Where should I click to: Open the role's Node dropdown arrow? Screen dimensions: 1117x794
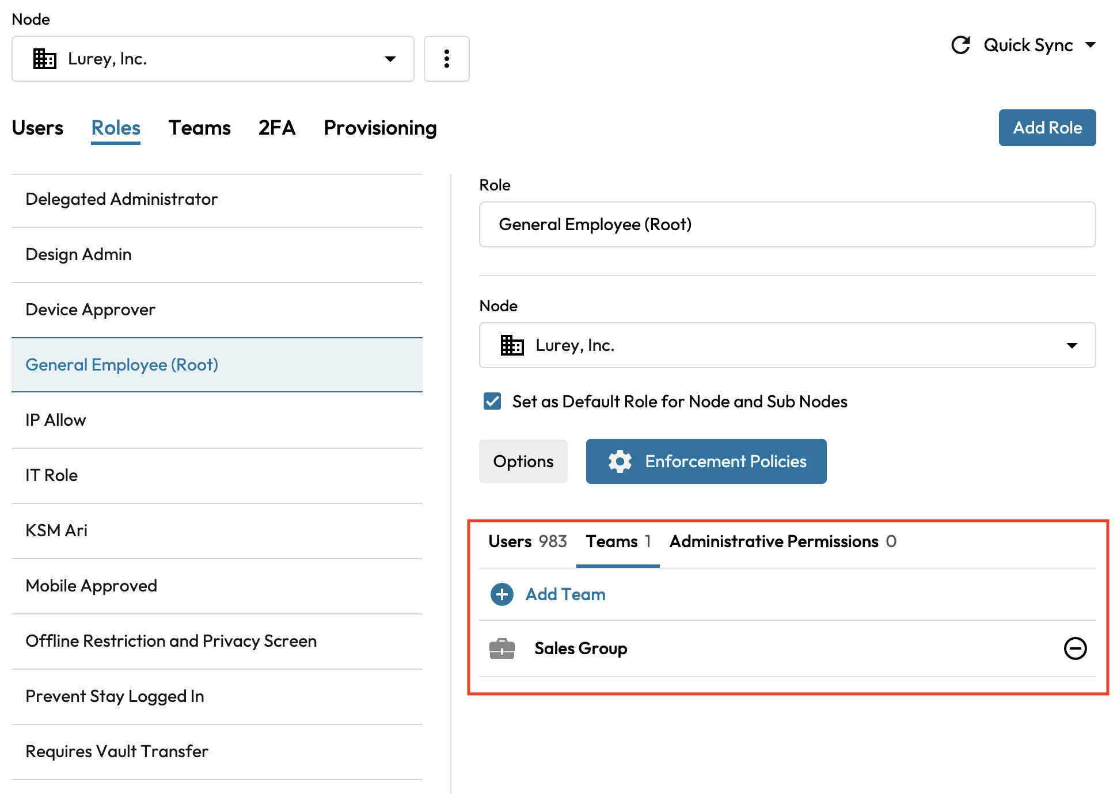pos(1072,345)
